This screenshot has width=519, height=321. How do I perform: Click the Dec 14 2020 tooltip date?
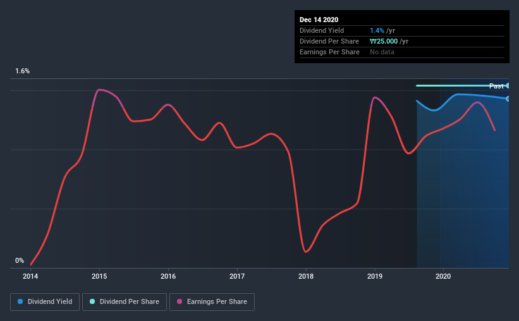pyautogui.click(x=319, y=20)
